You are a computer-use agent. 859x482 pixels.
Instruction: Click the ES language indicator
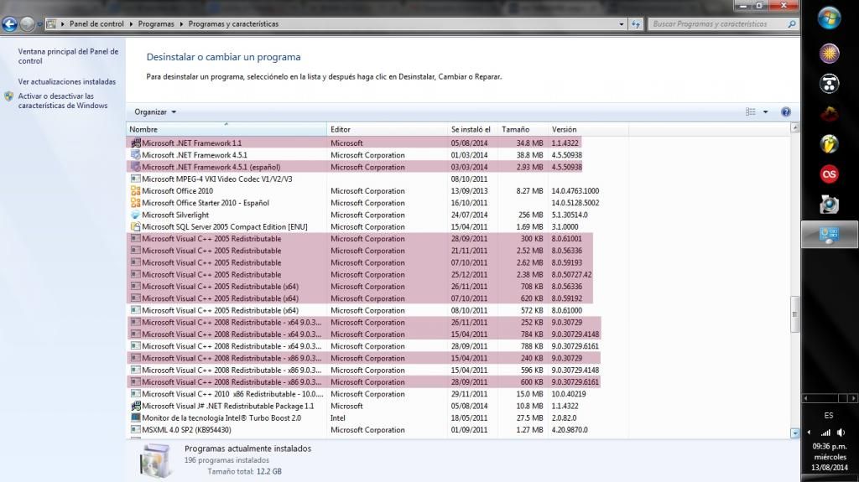(829, 415)
